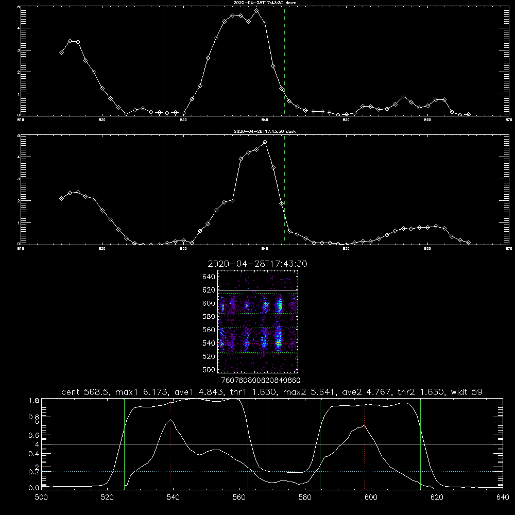This screenshot has height=515, width=515.
Task: Click the x-axis number string under the spectral image
Action: pos(261,381)
